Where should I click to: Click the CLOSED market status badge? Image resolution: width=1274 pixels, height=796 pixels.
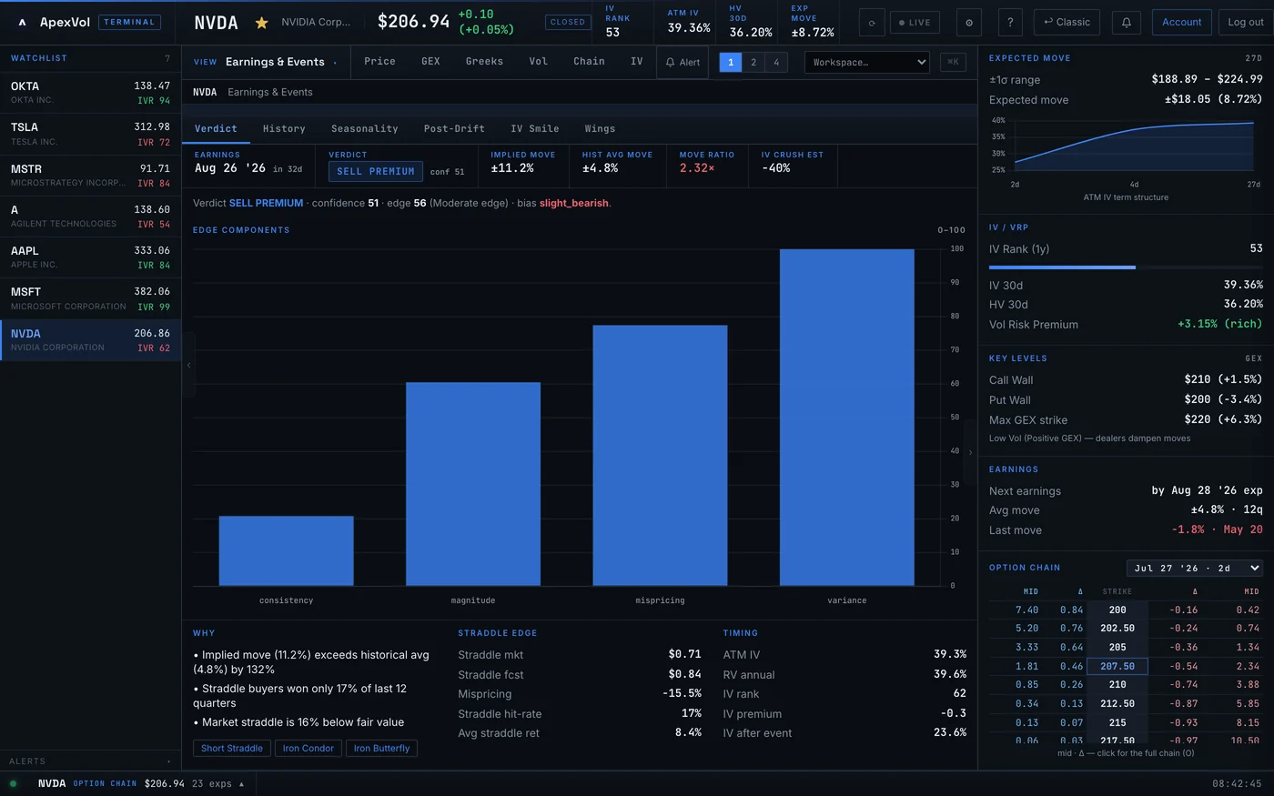coord(568,22)
